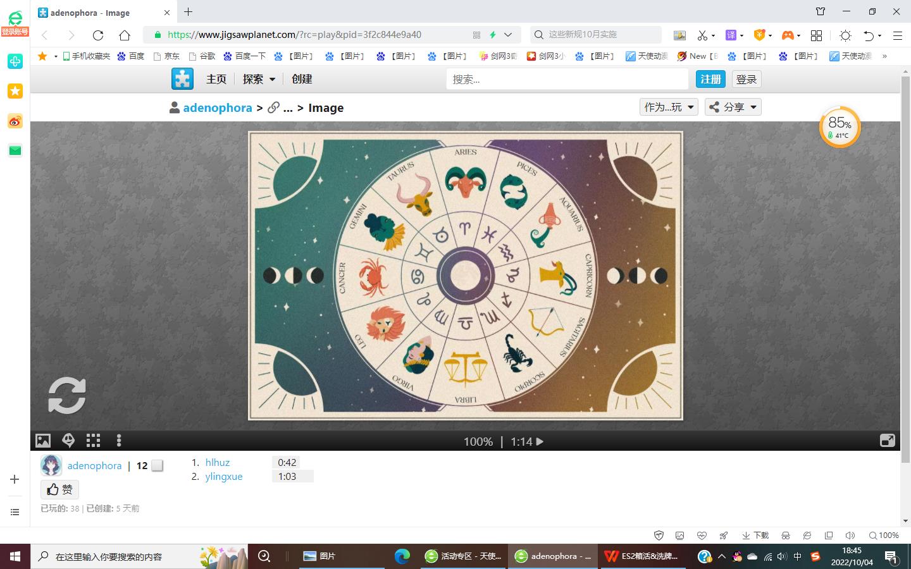Open the hlhuz leaderboard player link
Screen dimensions: 911x569
[x=218, y=463]
